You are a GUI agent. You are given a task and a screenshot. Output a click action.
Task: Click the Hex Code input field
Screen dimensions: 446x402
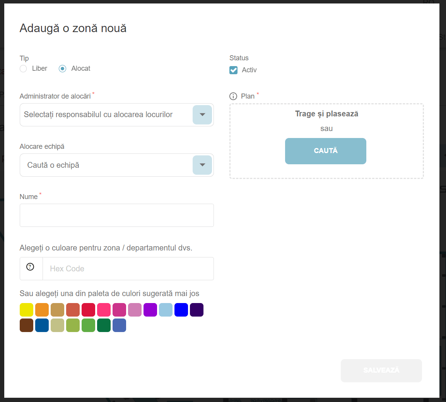pyautogui.click(x=128, y=269)
